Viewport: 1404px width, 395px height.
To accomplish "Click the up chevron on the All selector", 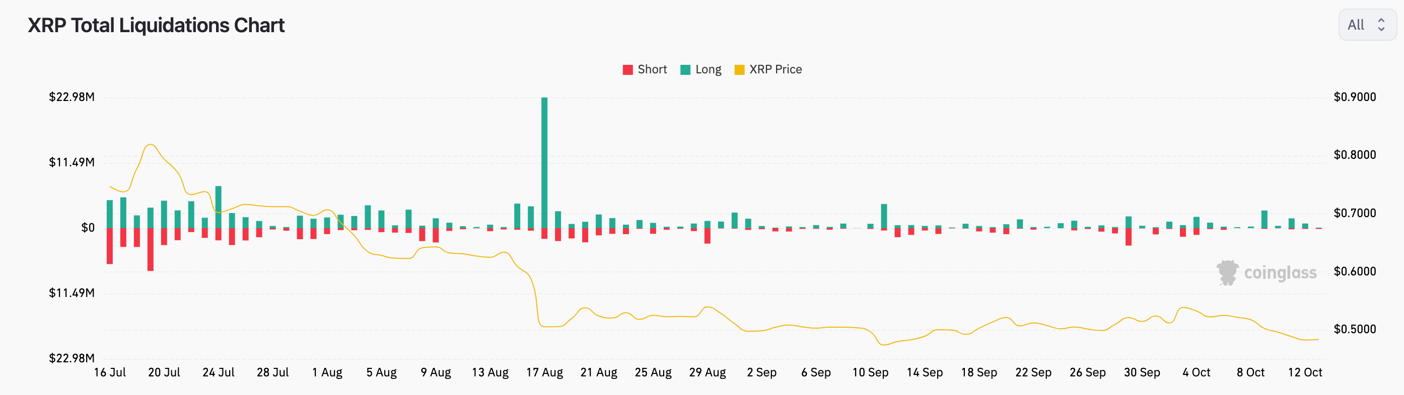I will [1382, 21].
